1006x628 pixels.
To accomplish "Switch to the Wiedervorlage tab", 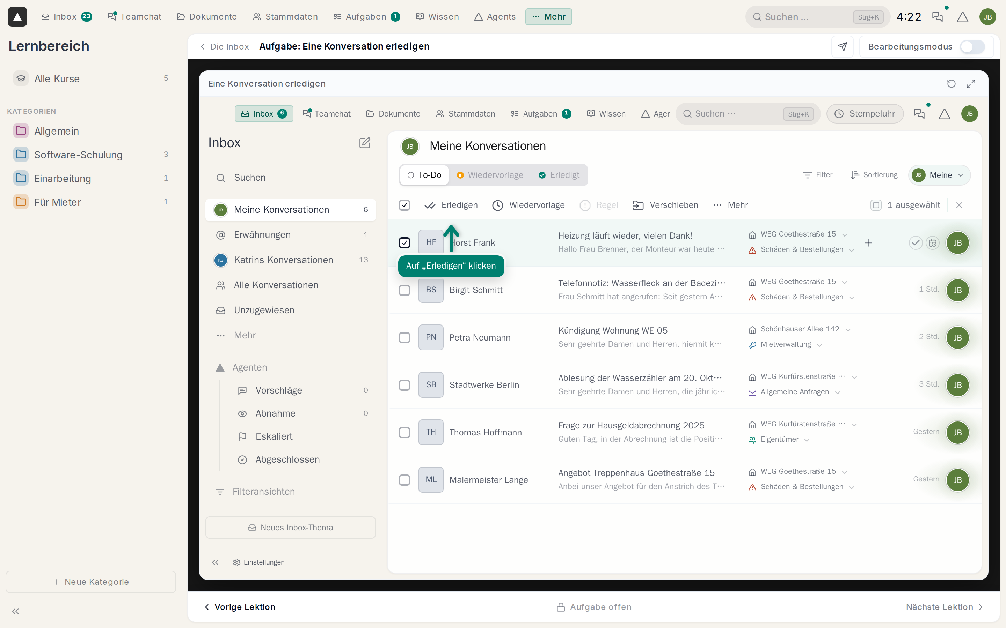I will pos(490,175).
